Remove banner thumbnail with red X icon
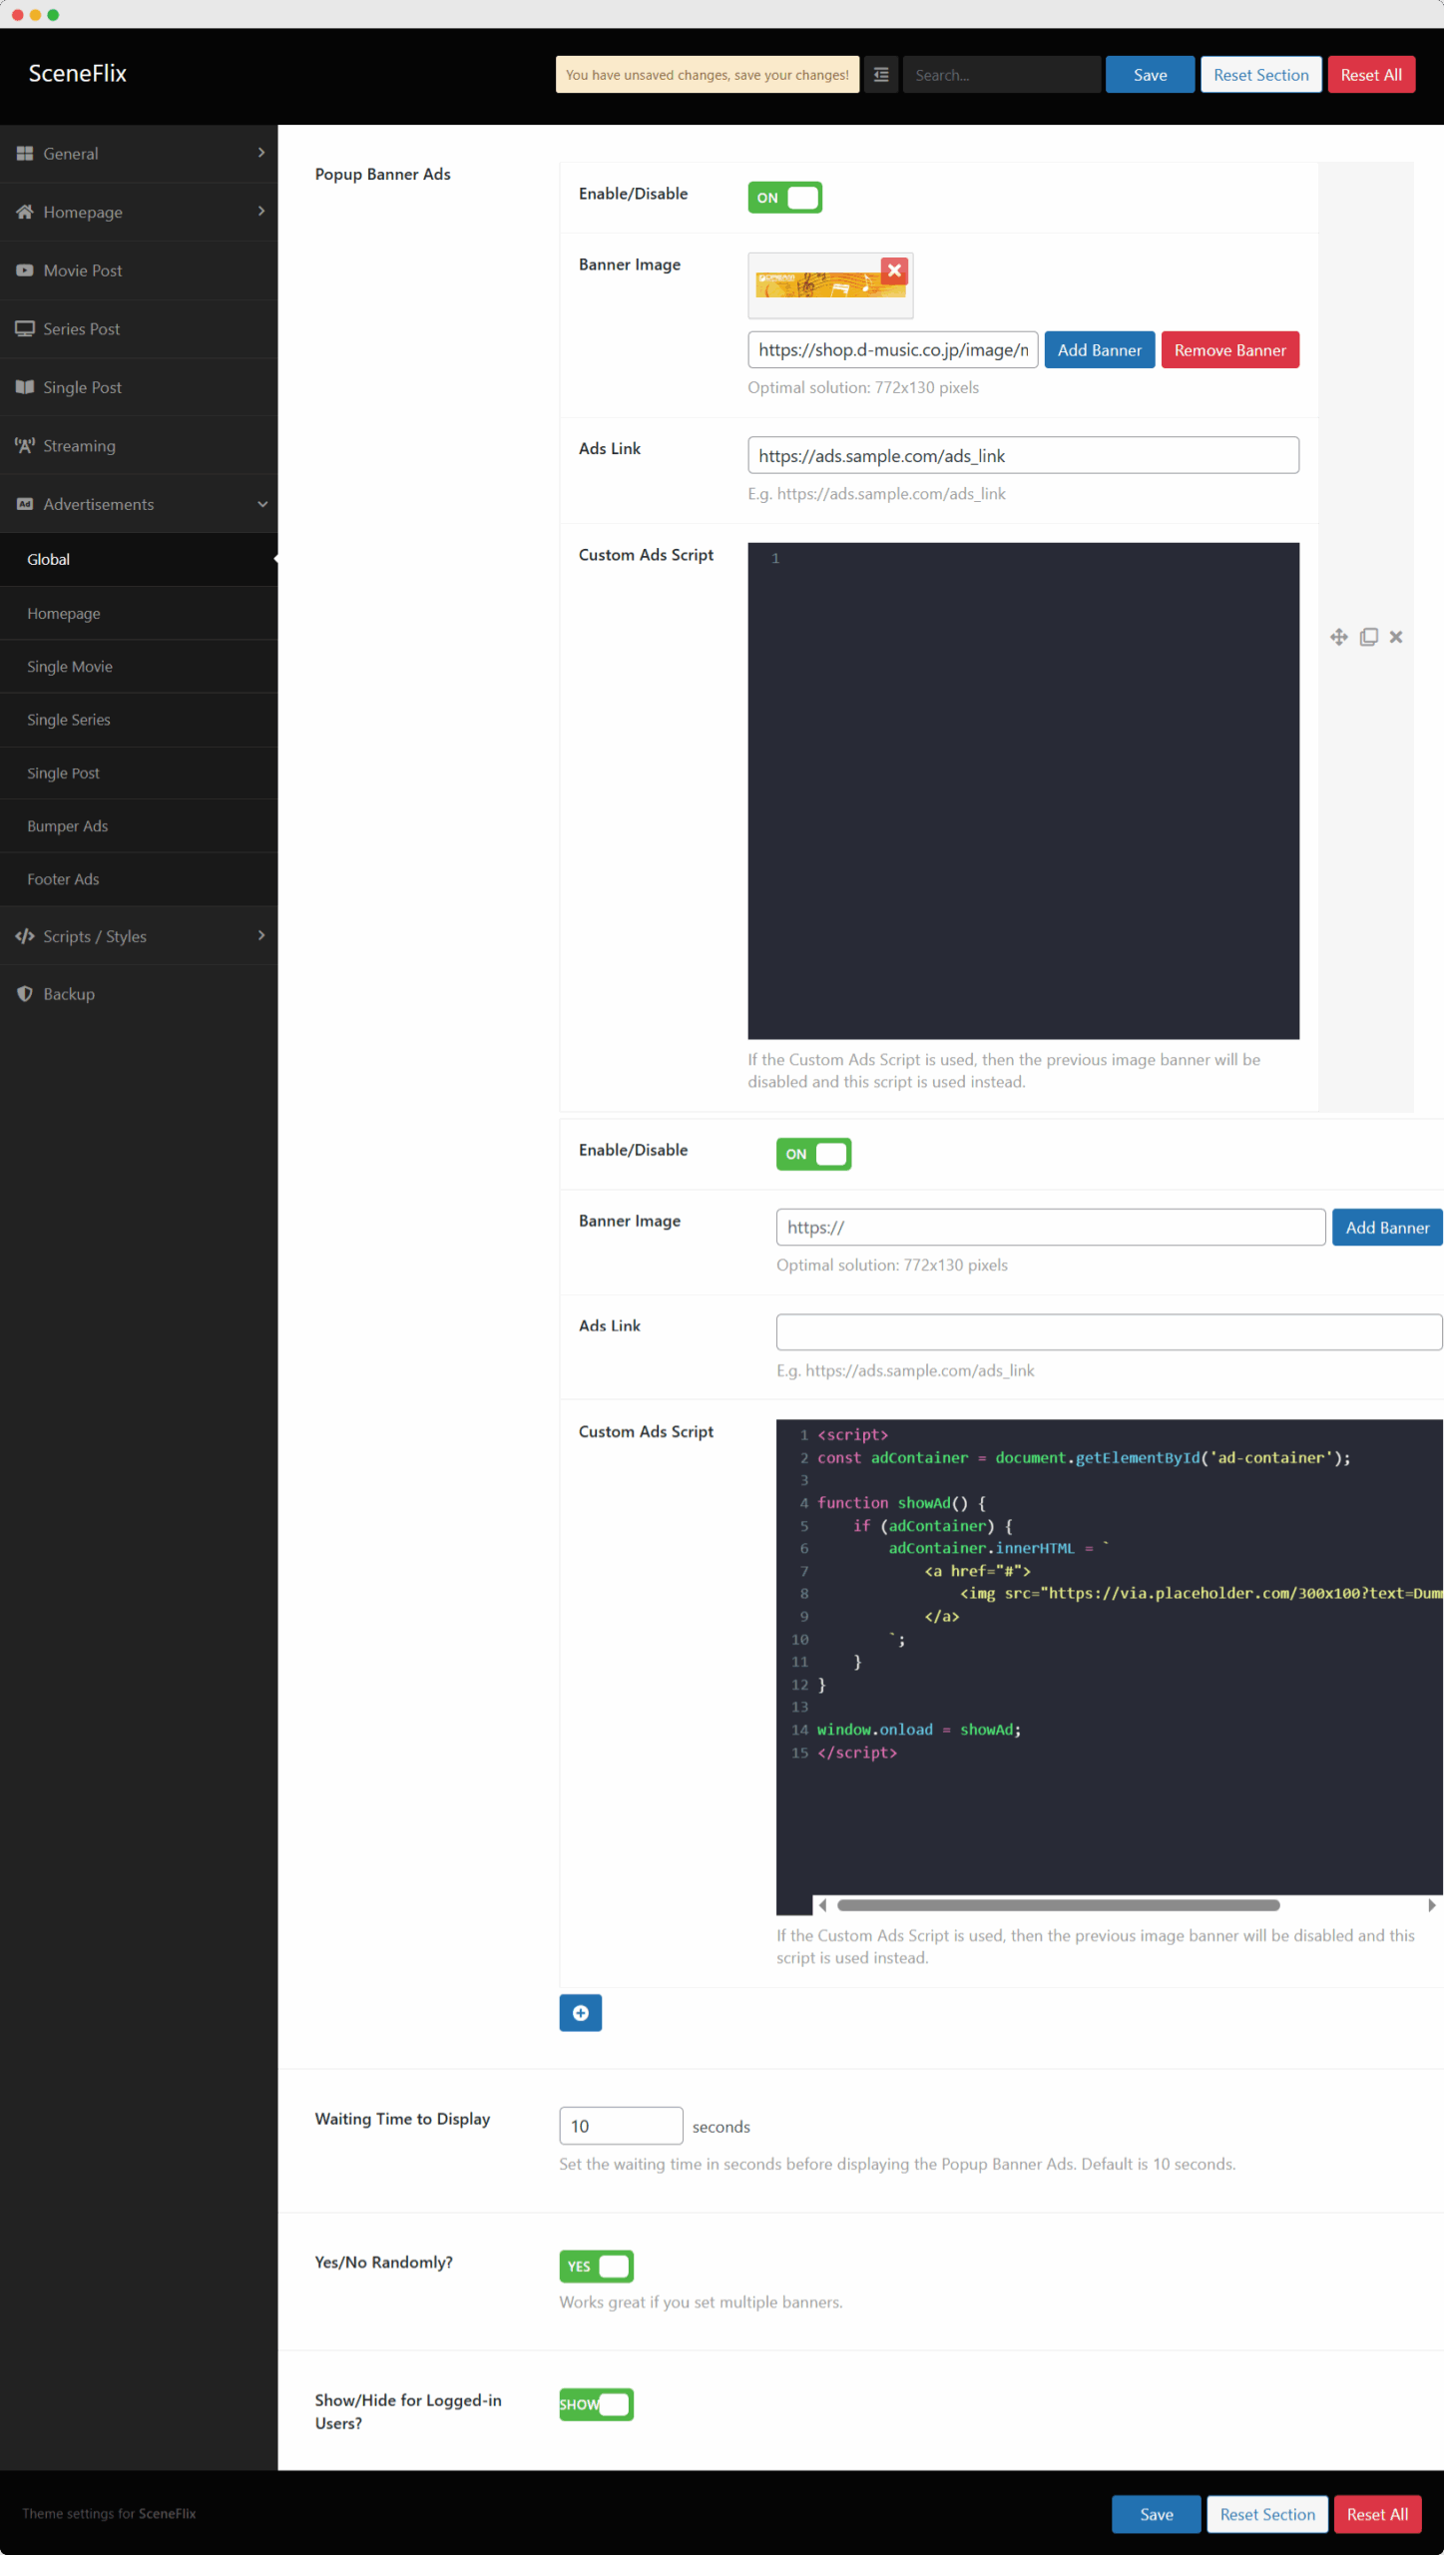This screenshot has width=1444, height=2555. [x=894, y=269]
